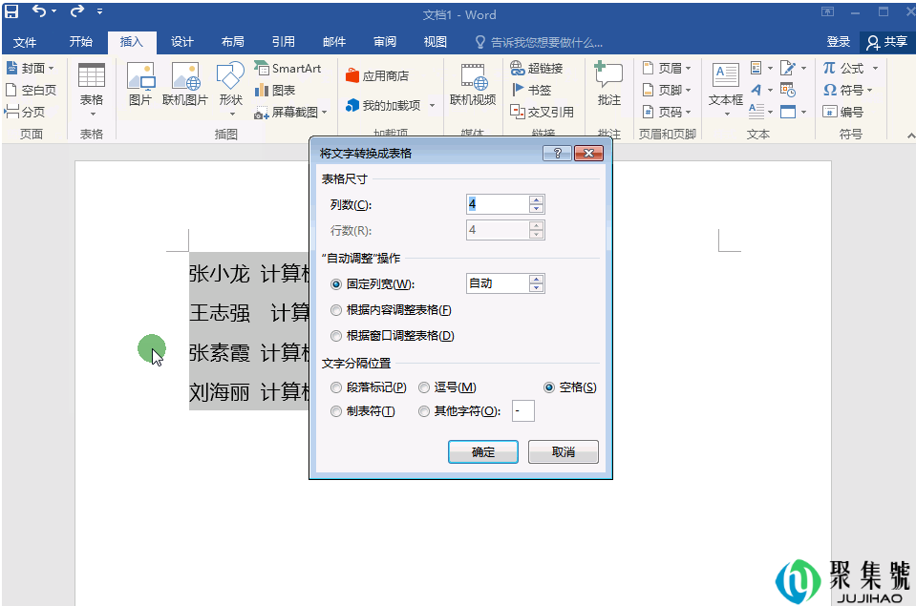The image size is (916, 606).
Task: Switch to the References (引用) tab
Action: 284,42
